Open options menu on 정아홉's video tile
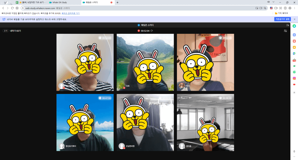This screenshot has height=160, width=298. coord(231,147)
